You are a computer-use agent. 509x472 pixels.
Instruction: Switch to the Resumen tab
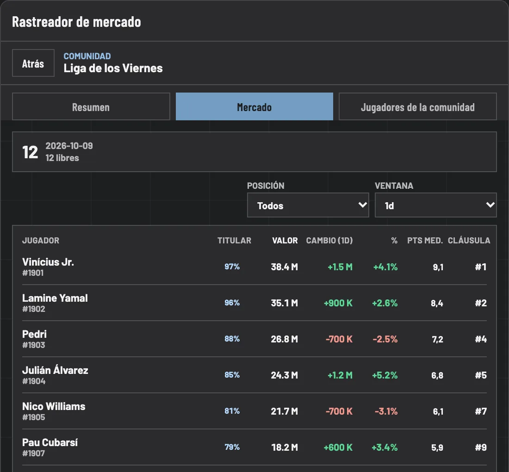click(x=91, y=106)
